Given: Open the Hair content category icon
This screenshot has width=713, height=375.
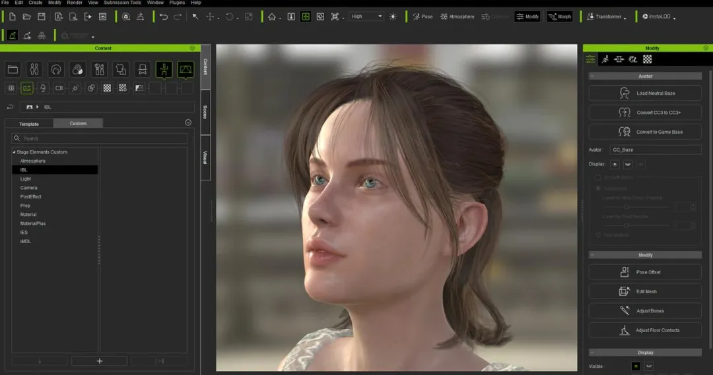Looking at the screenshot, I should tap(56, 69).
